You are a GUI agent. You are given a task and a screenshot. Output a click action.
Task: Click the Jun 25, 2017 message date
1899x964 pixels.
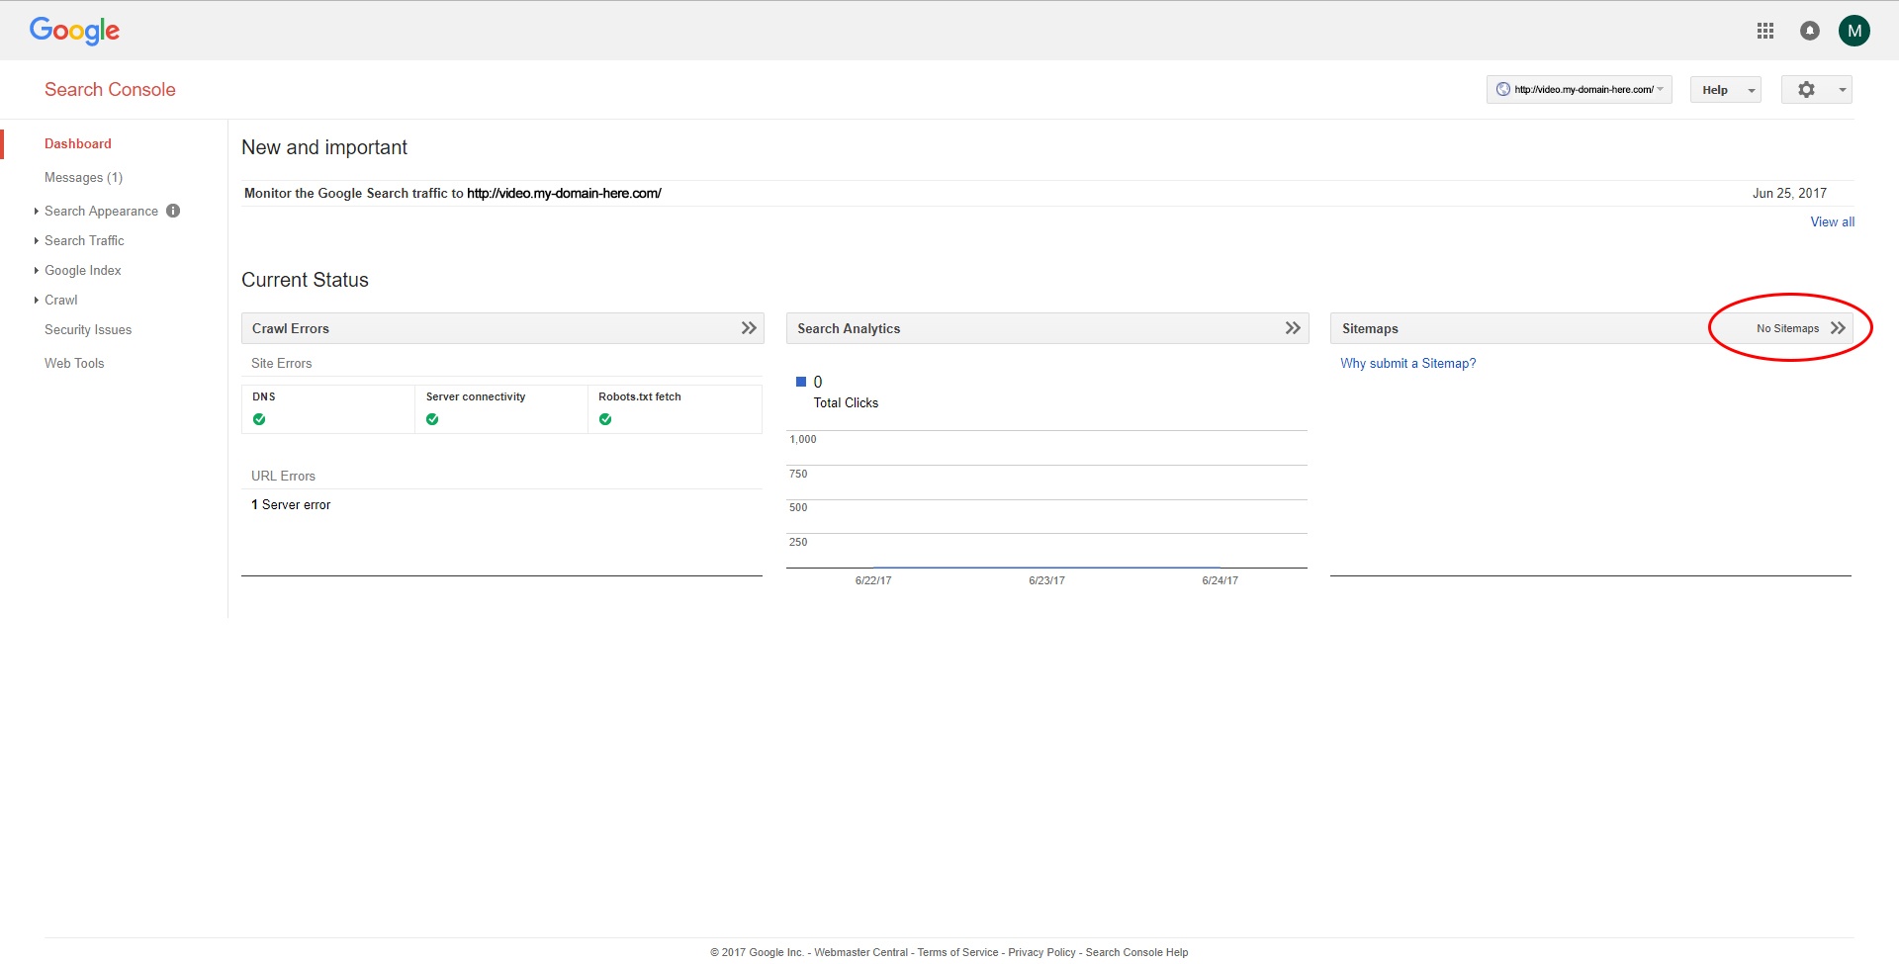[1789, 193]
